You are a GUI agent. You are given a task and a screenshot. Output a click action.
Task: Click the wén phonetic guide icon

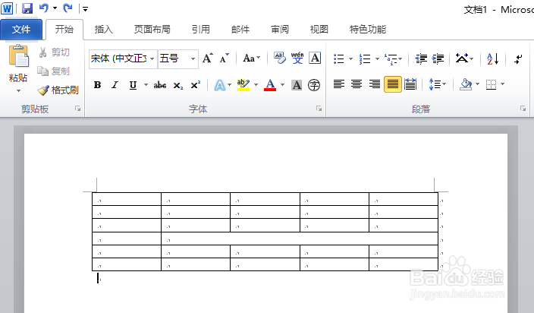tap(297, 58)
